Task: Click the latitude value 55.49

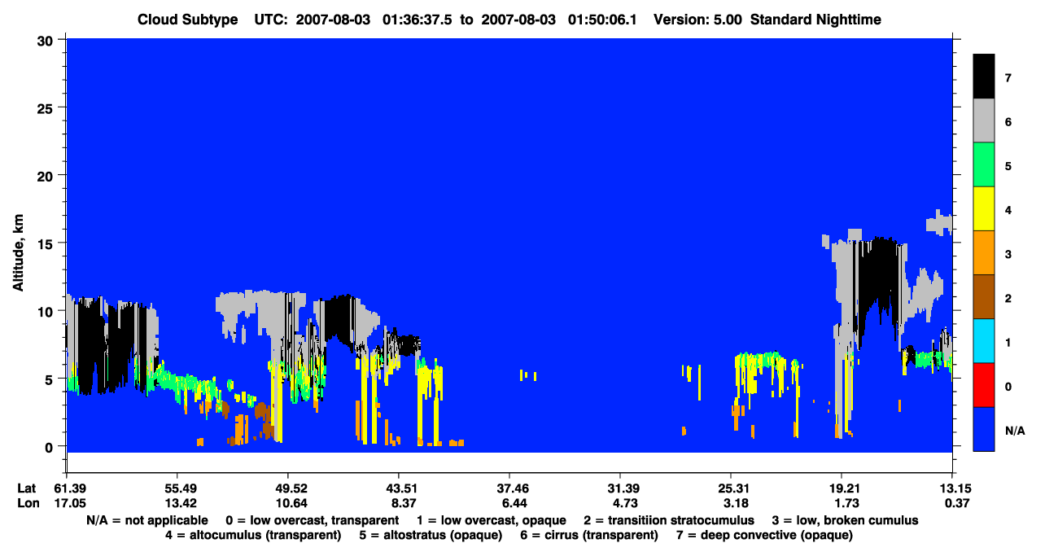Action: pyautogui.click(x=177, y=488)
